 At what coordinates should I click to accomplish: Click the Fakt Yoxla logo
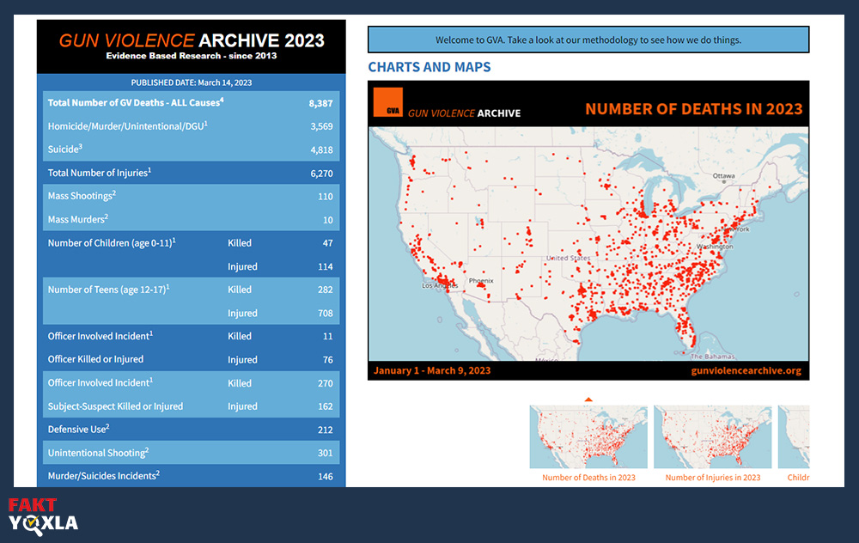[x=43, y=516]
